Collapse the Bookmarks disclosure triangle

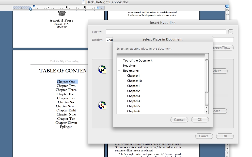point(119,71)
